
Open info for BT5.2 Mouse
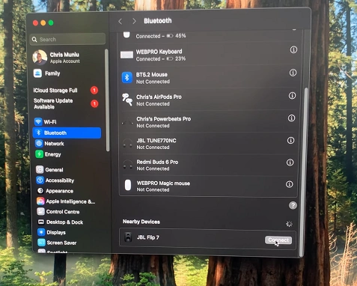point(293,73)
